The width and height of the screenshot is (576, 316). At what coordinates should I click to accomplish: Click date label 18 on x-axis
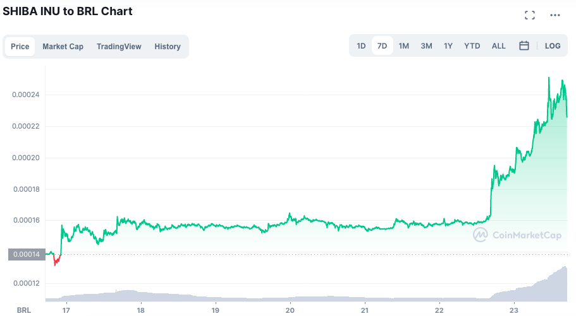point(141,310)
